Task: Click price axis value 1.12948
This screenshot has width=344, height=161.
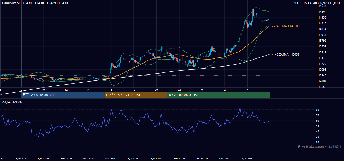Action: (321, 75)
